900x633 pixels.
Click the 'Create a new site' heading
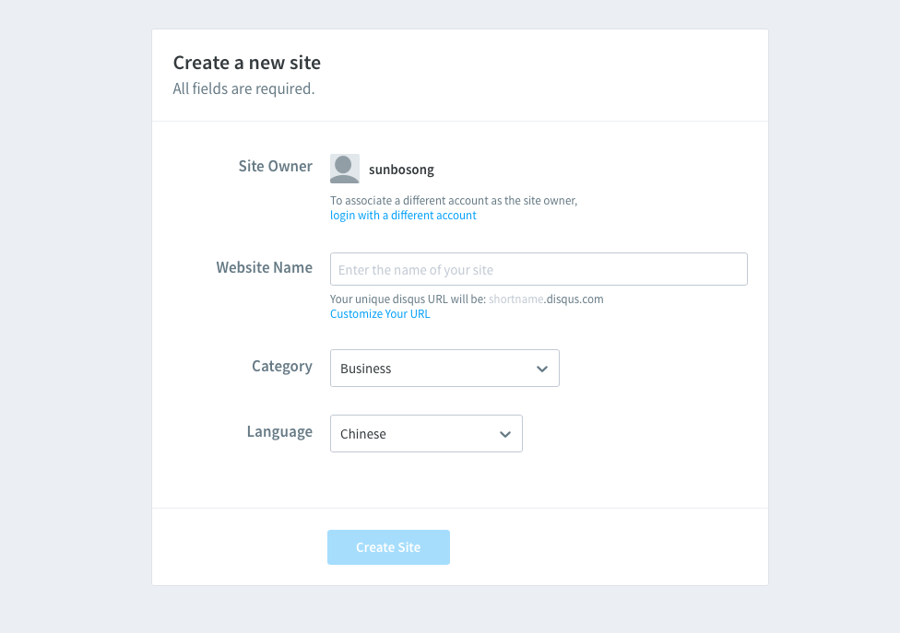pos(247,63)
